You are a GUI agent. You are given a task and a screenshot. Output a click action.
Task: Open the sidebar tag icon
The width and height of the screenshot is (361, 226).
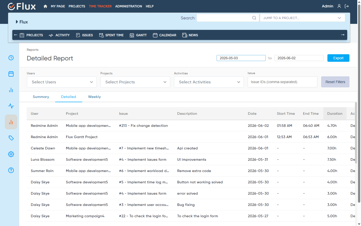pyautogui.click(x=11, y=138)
